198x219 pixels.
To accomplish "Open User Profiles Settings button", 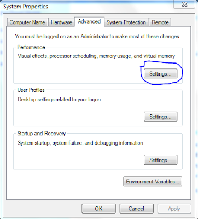I will pyautogui.click(x=161, y=117).
